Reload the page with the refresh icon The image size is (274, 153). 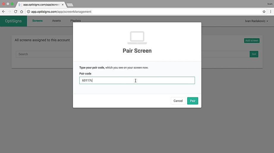[x=15, y=12]
